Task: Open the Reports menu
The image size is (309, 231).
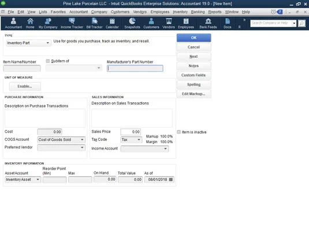Action: point(215,12)
